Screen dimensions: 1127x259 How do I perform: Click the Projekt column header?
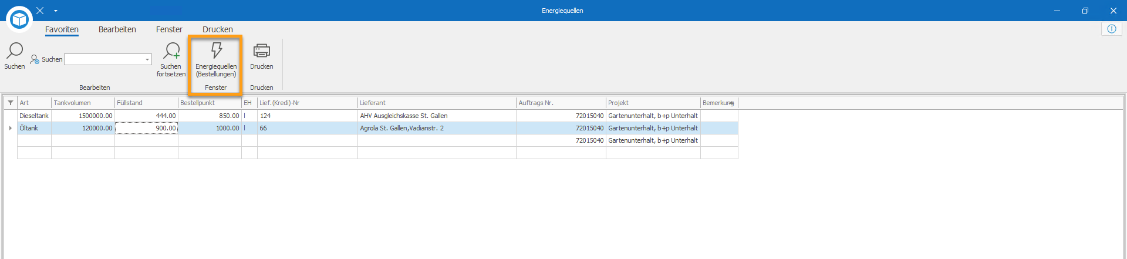coord(653,103)
